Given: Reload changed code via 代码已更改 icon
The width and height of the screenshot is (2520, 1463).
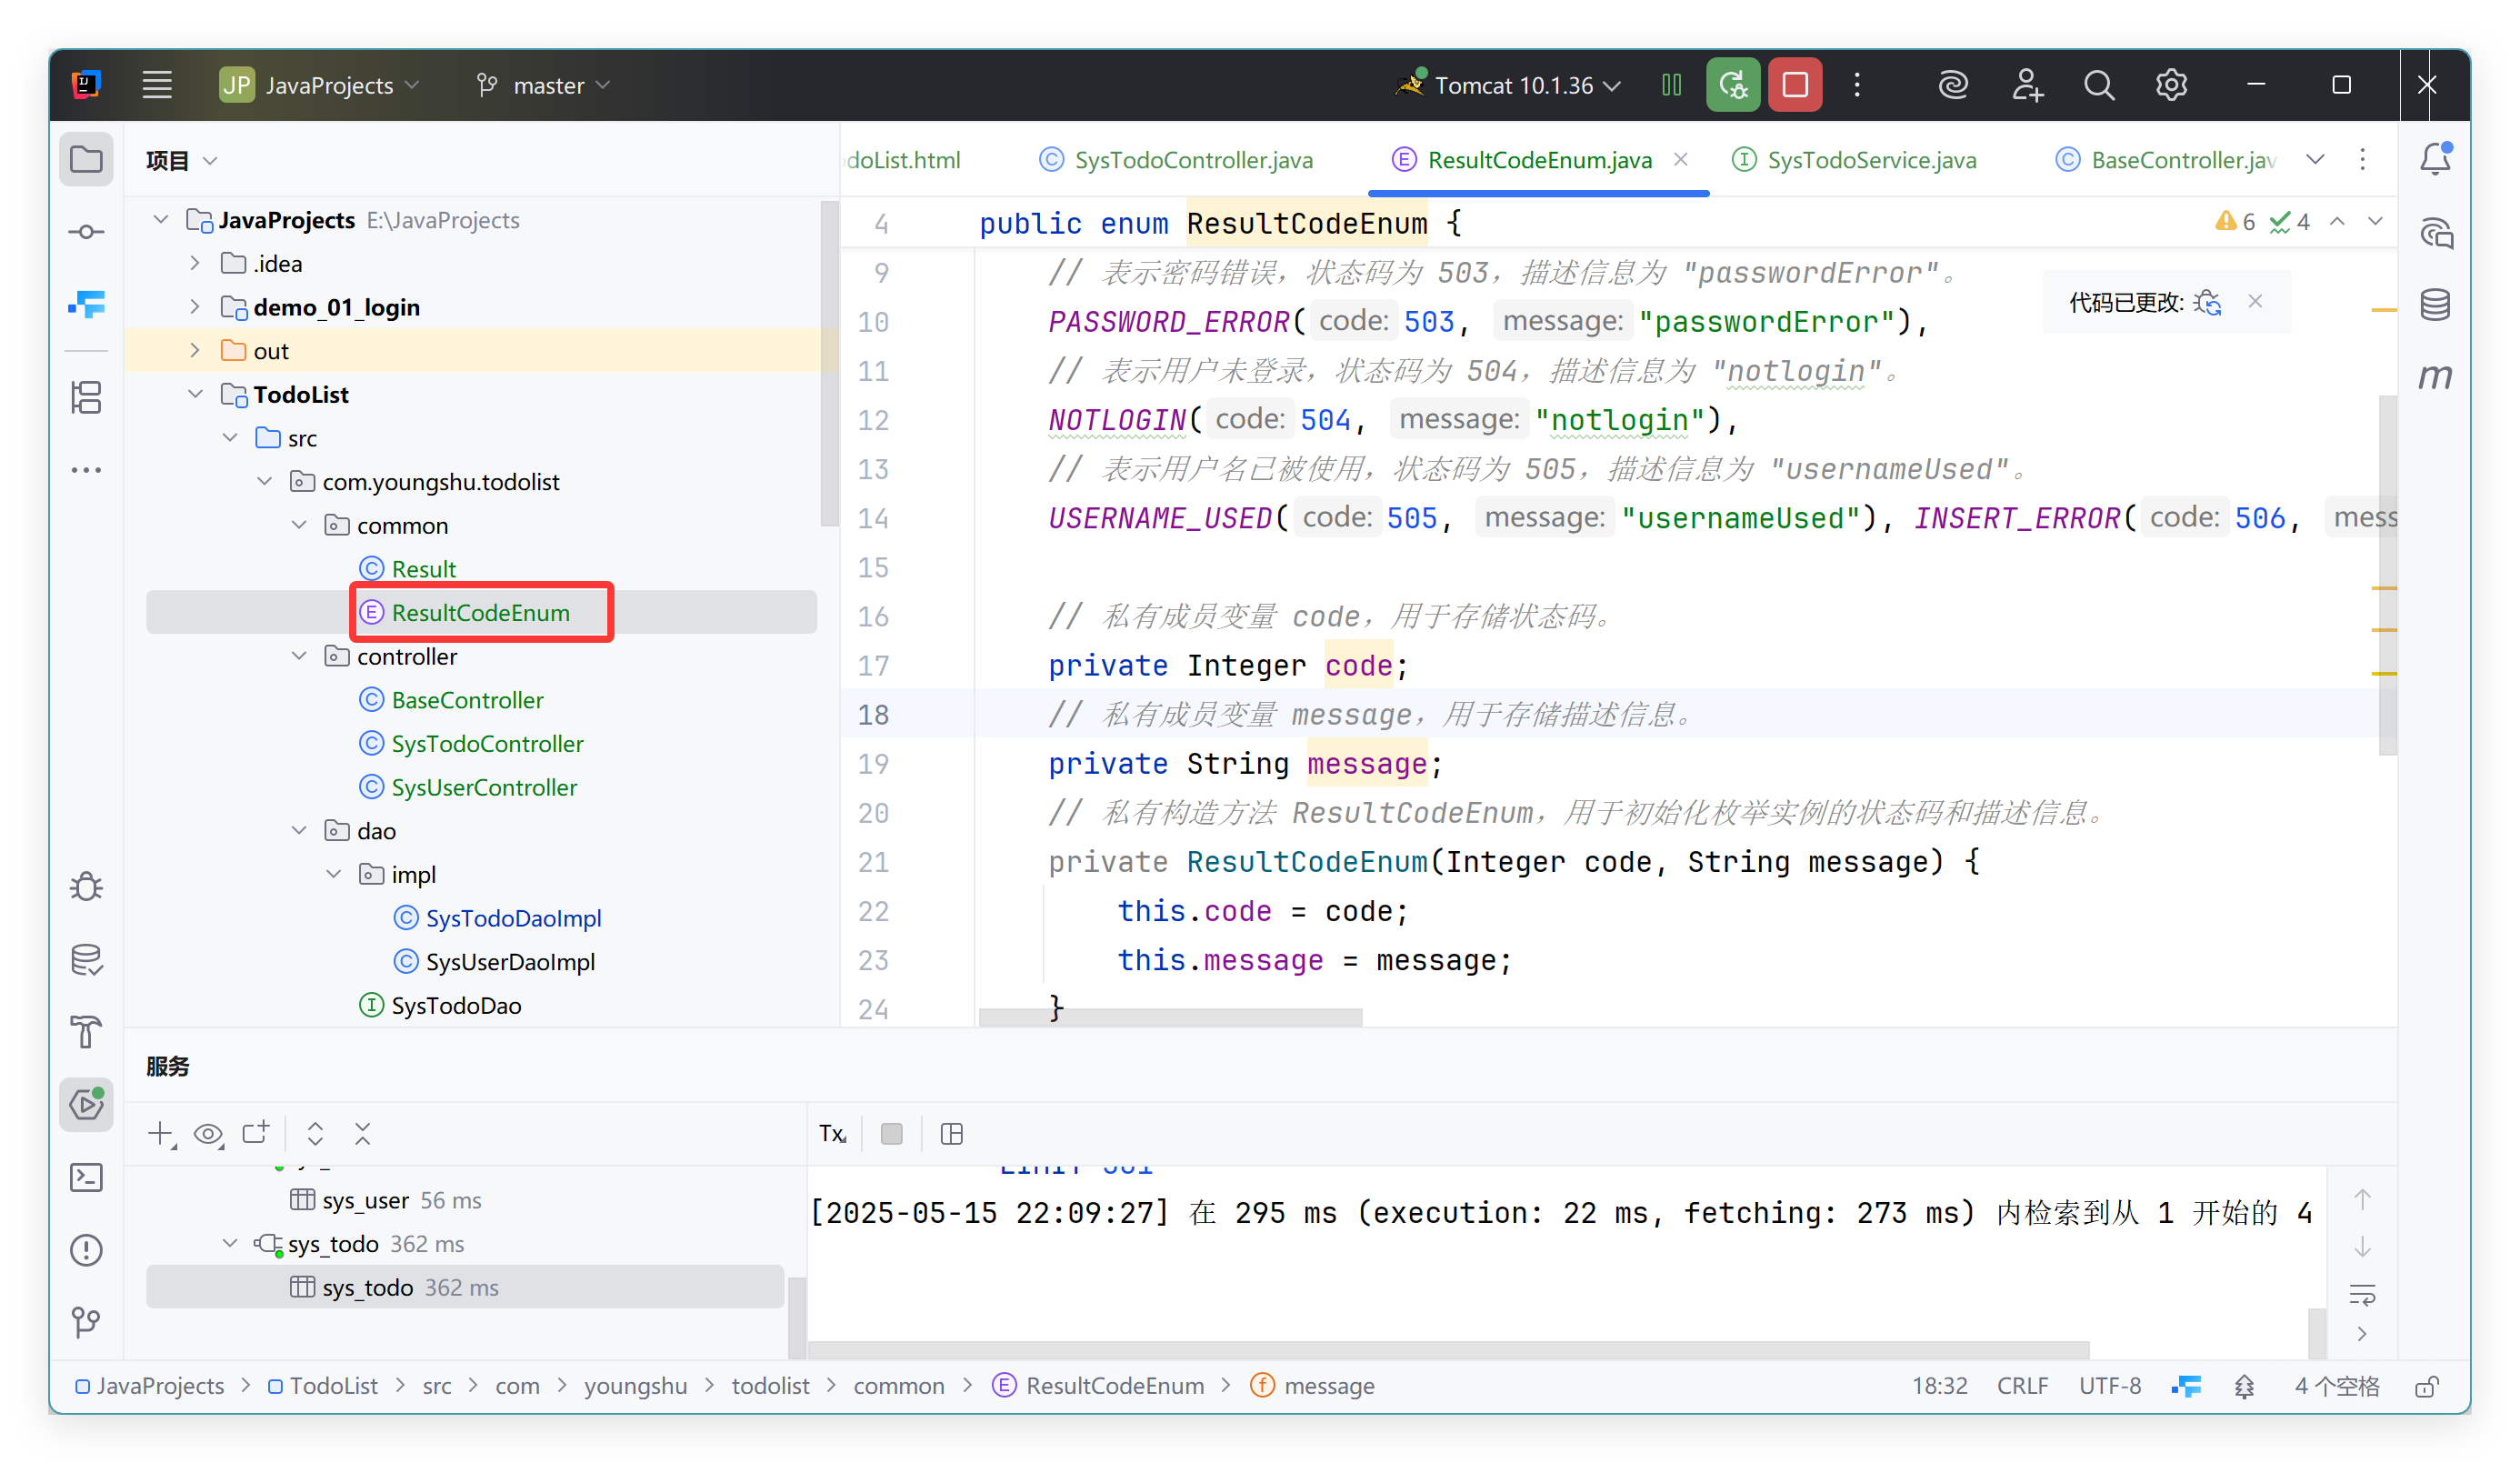Looking at the screenshot, I should coord(2207,302).
